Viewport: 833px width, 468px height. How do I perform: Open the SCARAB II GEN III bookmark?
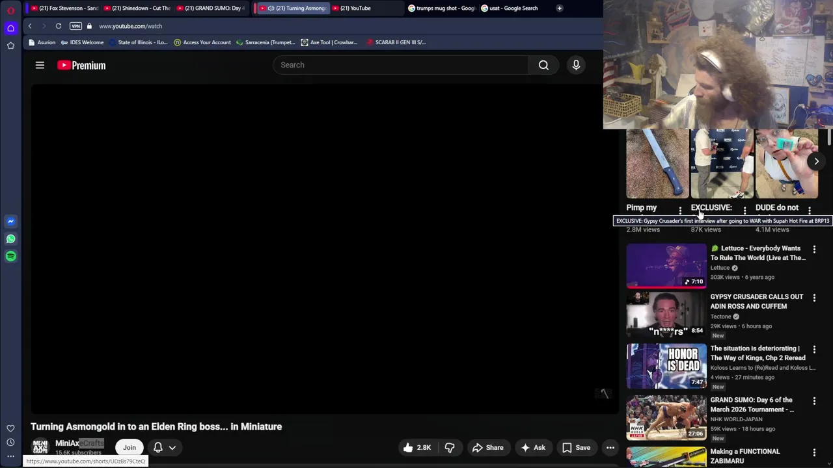(x=396, y=42)
